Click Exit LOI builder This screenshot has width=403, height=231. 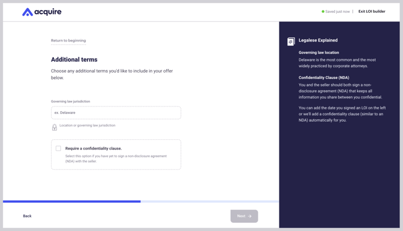[371, 11]
